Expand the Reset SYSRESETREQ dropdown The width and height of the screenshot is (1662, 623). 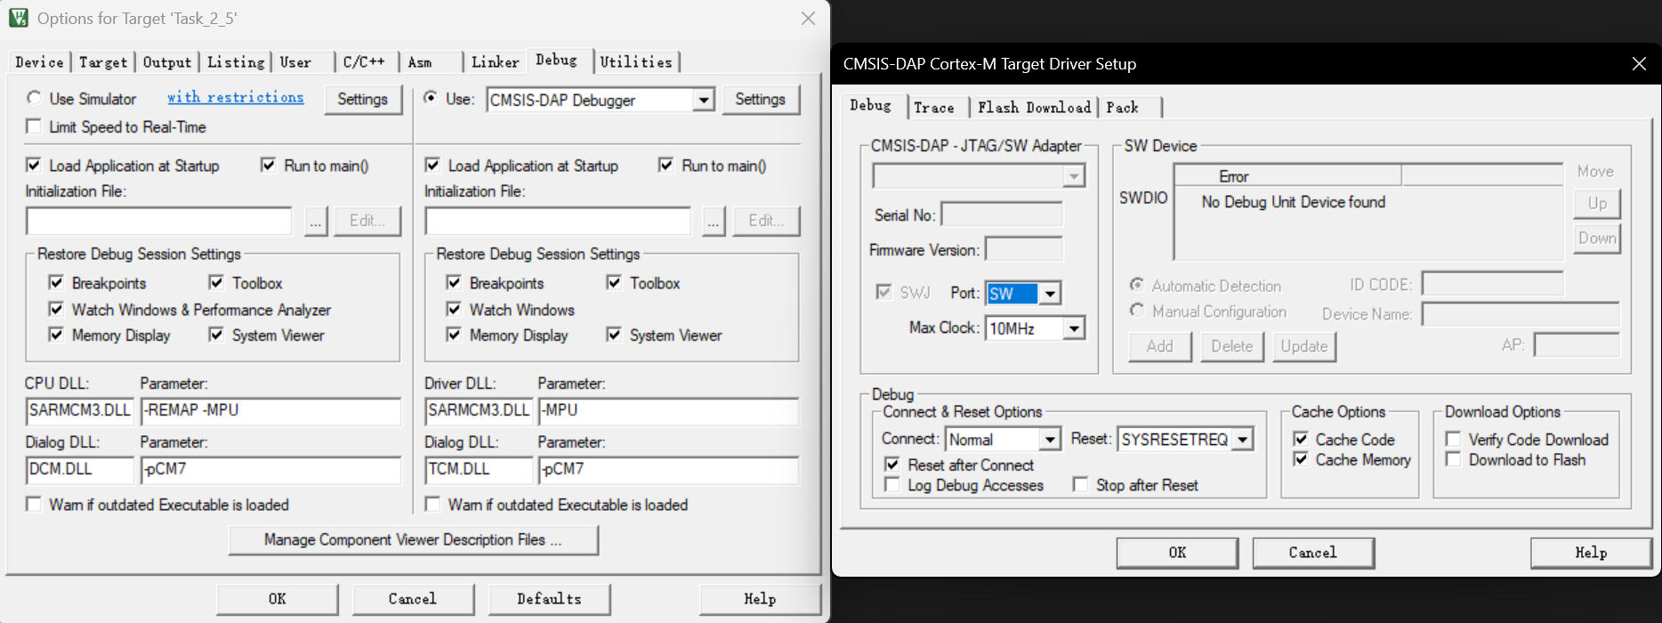click(x=1243, y=440)
